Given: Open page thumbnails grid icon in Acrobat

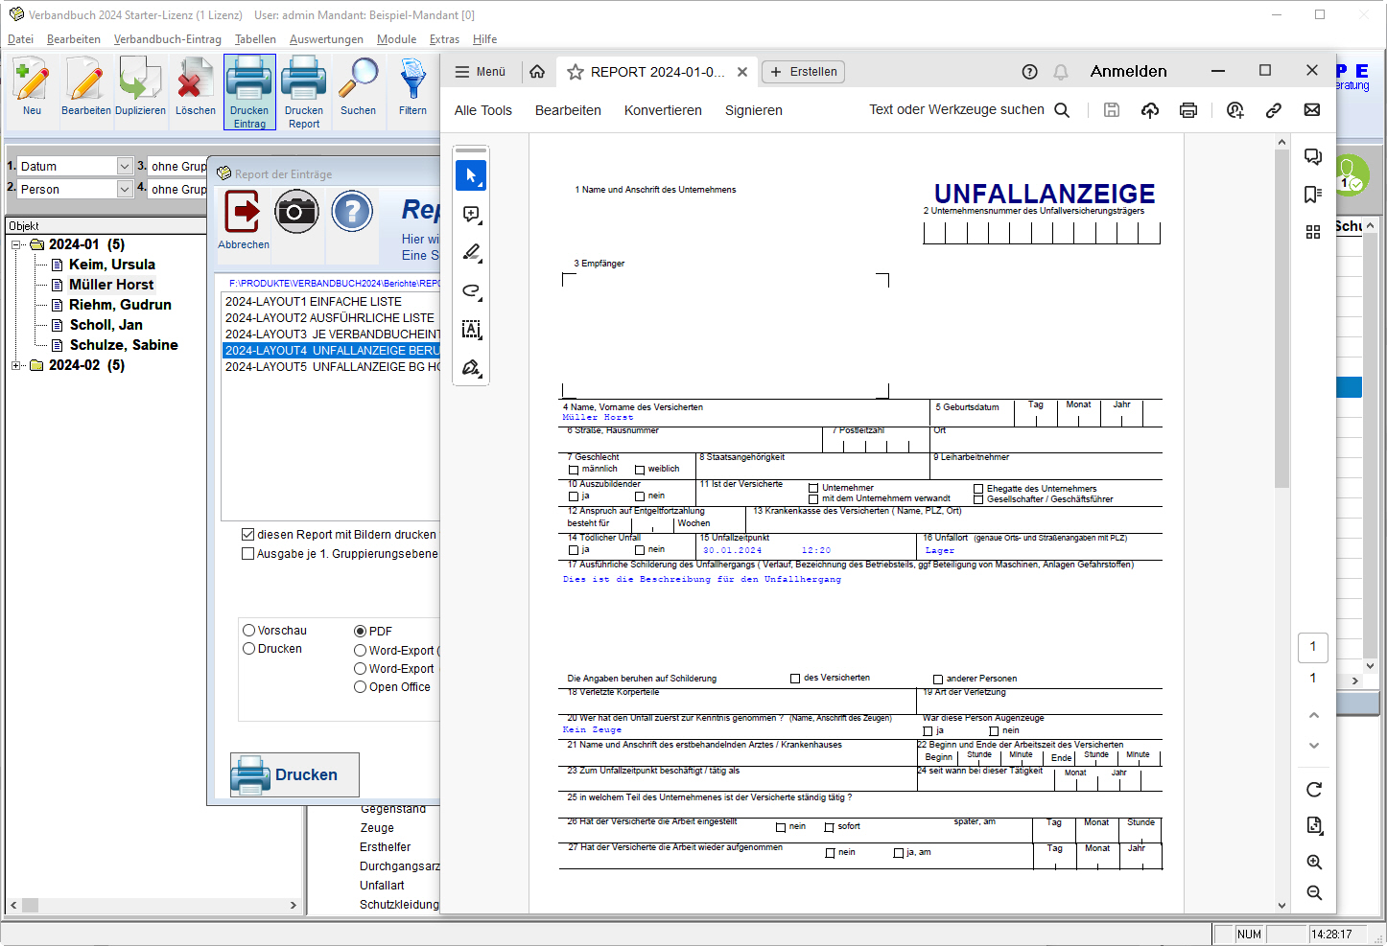Looking at the screenshot, I should coord(1313,232).
